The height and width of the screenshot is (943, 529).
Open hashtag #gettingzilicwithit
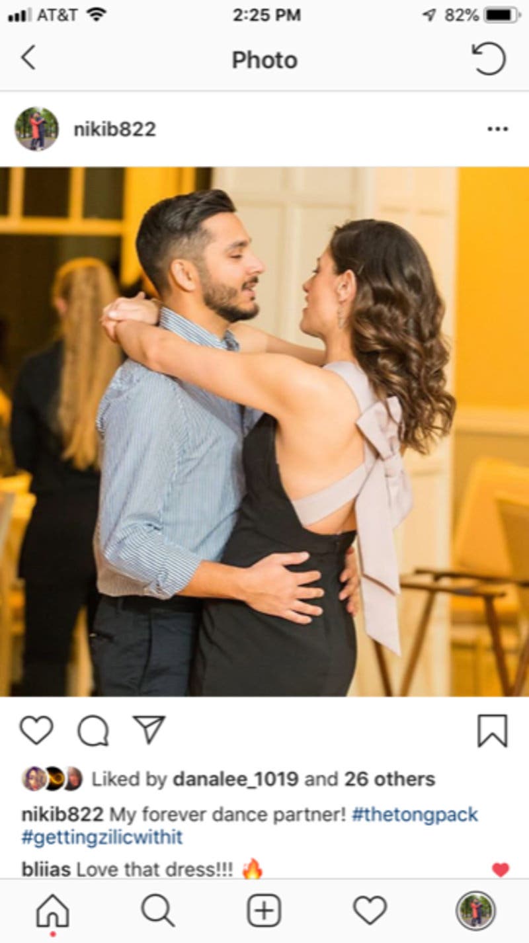[102, 838]
